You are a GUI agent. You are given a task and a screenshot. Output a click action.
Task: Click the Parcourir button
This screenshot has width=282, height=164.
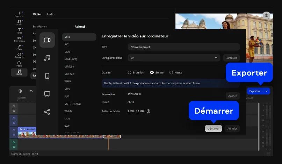[x=231, y=58]
